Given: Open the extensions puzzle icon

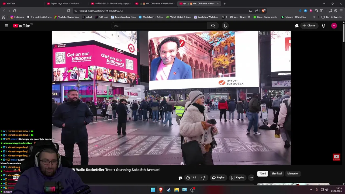Looking at the screenshot, I should pyautogui.click(x=316, y=11).
